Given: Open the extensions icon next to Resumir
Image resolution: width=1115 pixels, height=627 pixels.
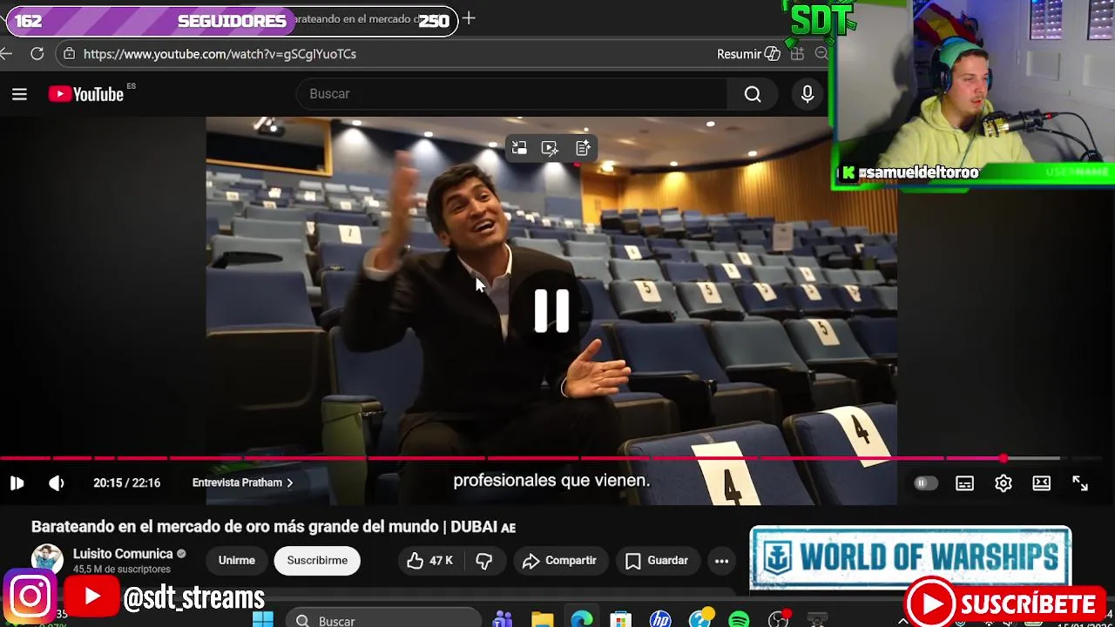Looking at the screenshot, I should pos(797,54).
